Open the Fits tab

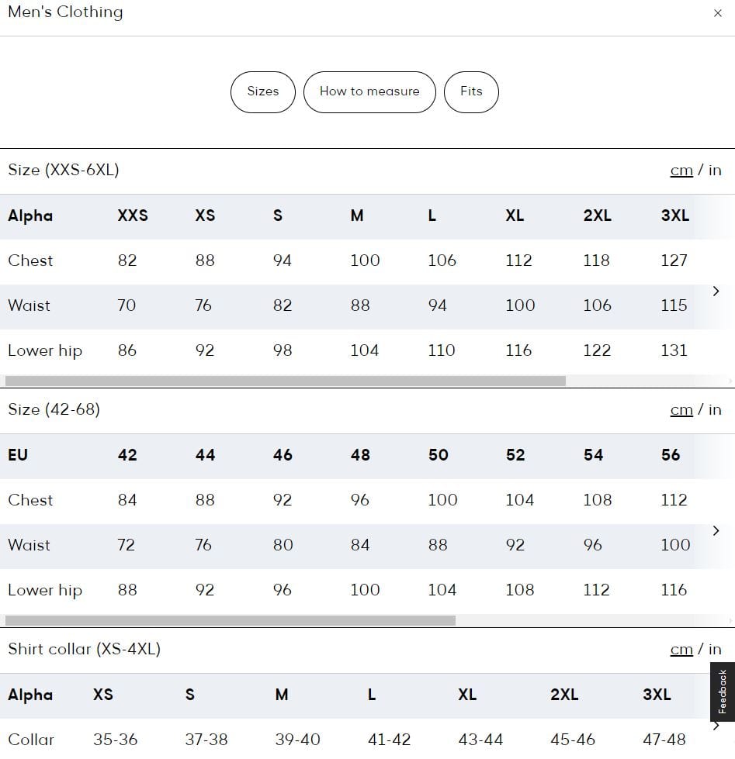[471, 92]
